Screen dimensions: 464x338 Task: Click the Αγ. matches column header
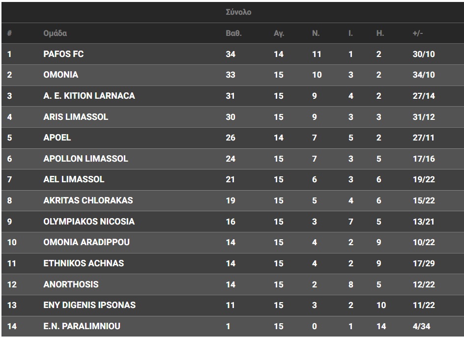(x=279, y=33)
